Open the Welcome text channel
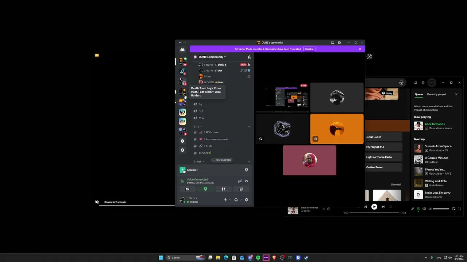The height and width of the screenshot is (262, 467). [x=223, y=132]
